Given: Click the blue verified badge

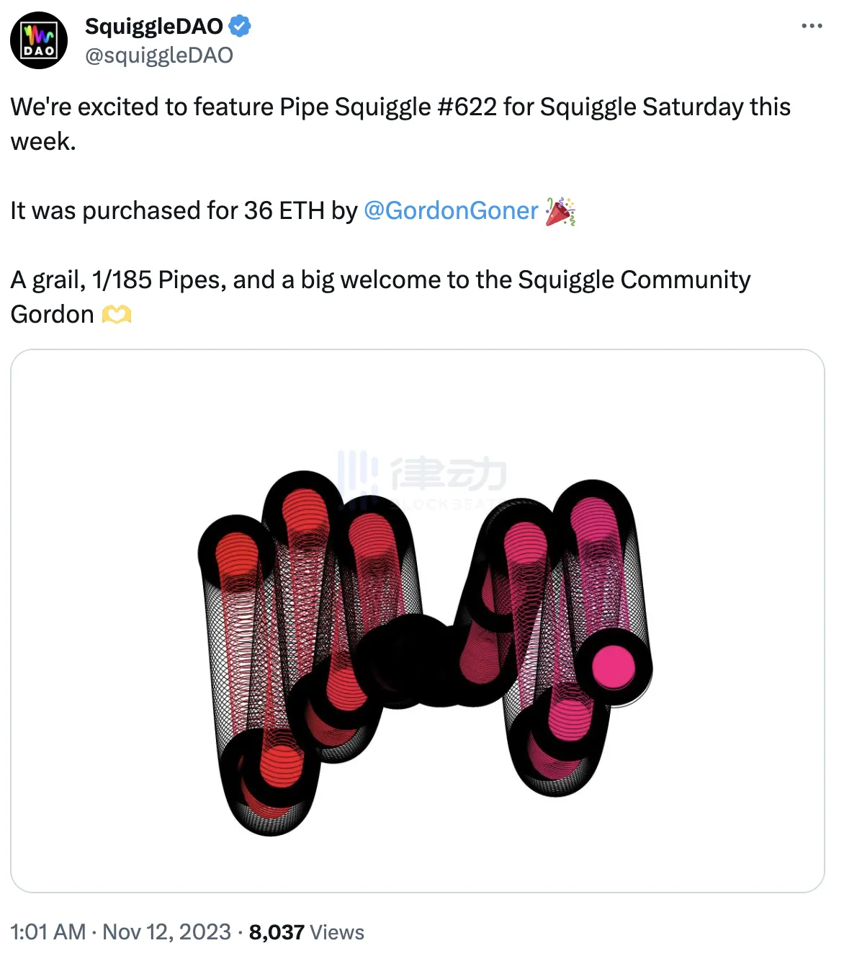Looking at the screenshot, I should point(240,27).
